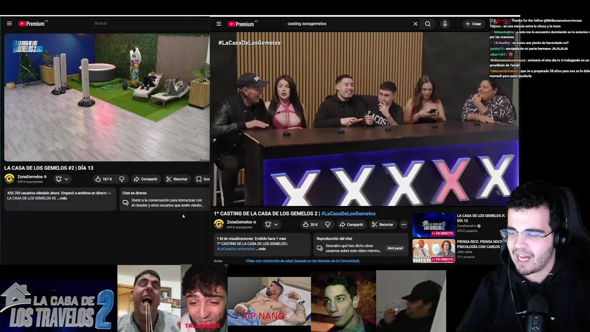Viewport: 590px width, 332px height.
Task: Click the search magnifier icon
Action: [x=428, y=24]
